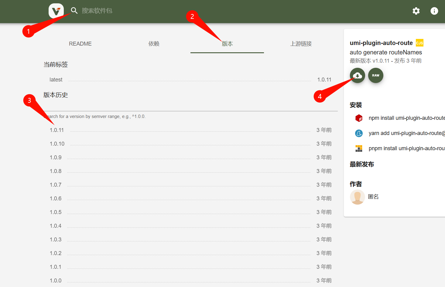Click the Verdaccio logo icon
This screenshot has width=445, height=287.
point(56,11)
